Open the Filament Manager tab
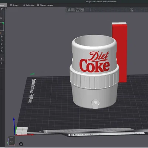Screen dimensions: 148x148 [x=45, y=5]
